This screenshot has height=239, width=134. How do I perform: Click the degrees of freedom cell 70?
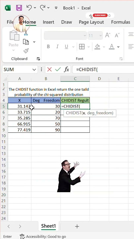pos(46,118)
